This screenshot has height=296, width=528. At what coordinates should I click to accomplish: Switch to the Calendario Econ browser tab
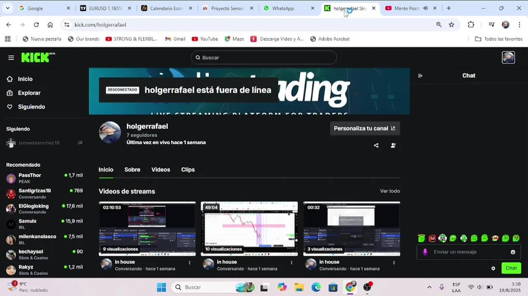(x=167, y=8)
